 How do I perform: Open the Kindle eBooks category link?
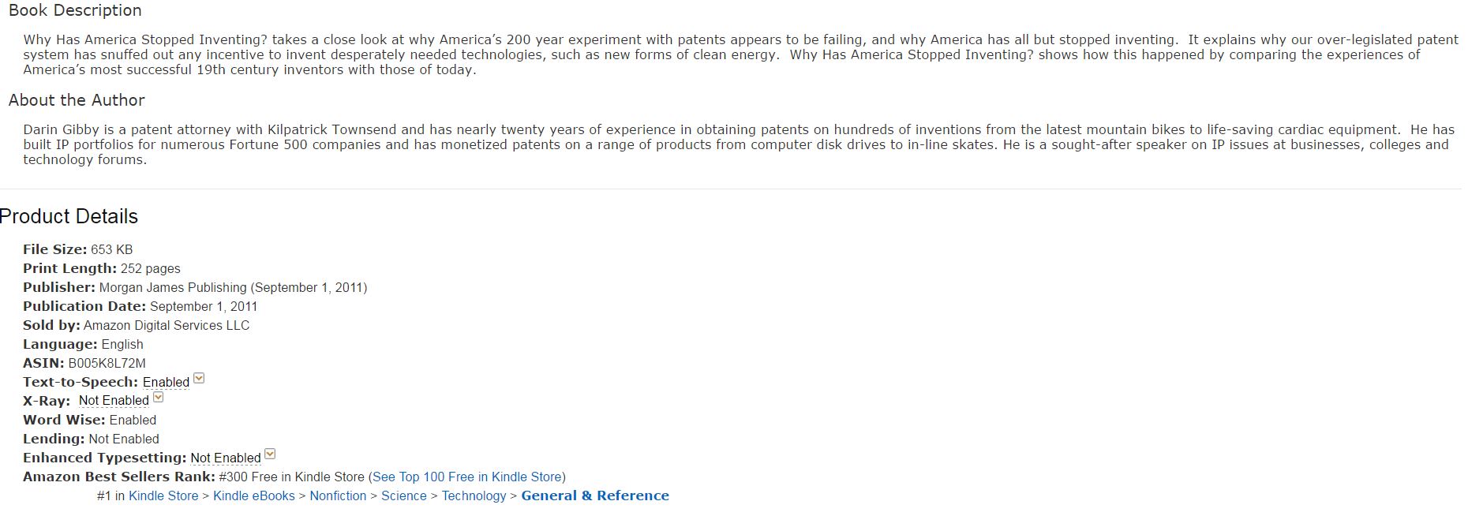[x=254, y=496]
